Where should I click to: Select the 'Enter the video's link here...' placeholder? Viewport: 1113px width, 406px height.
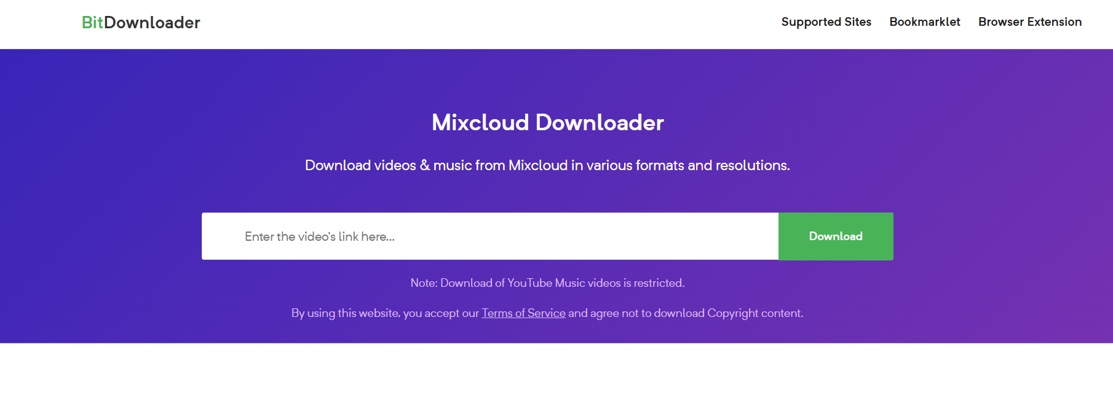[320, 236]
